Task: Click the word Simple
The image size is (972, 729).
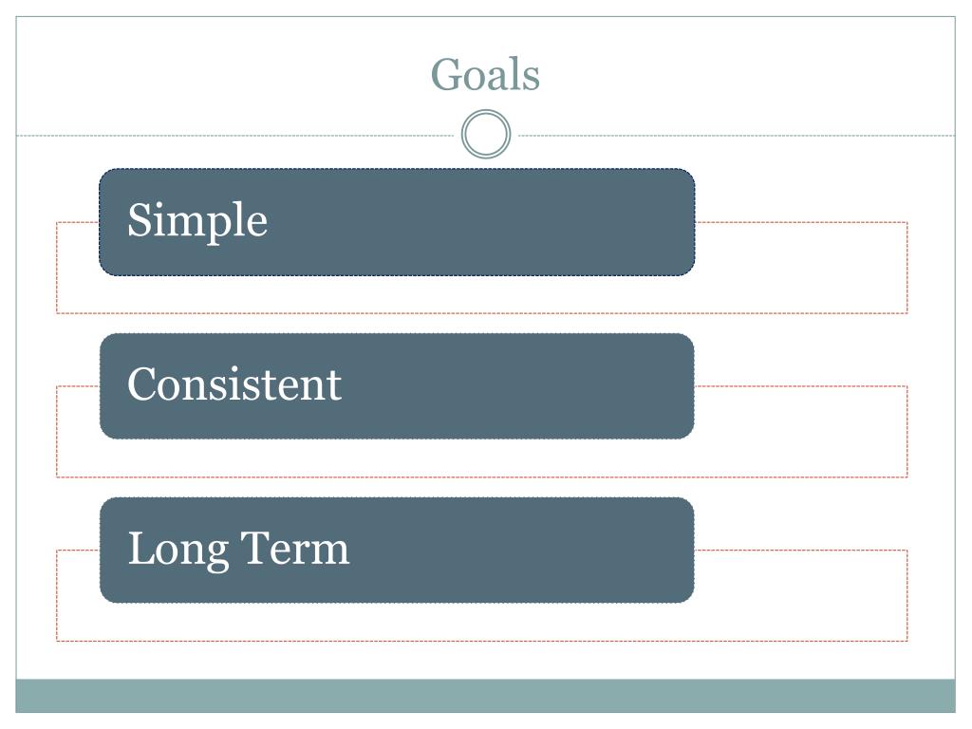Action: pos(197,220)
